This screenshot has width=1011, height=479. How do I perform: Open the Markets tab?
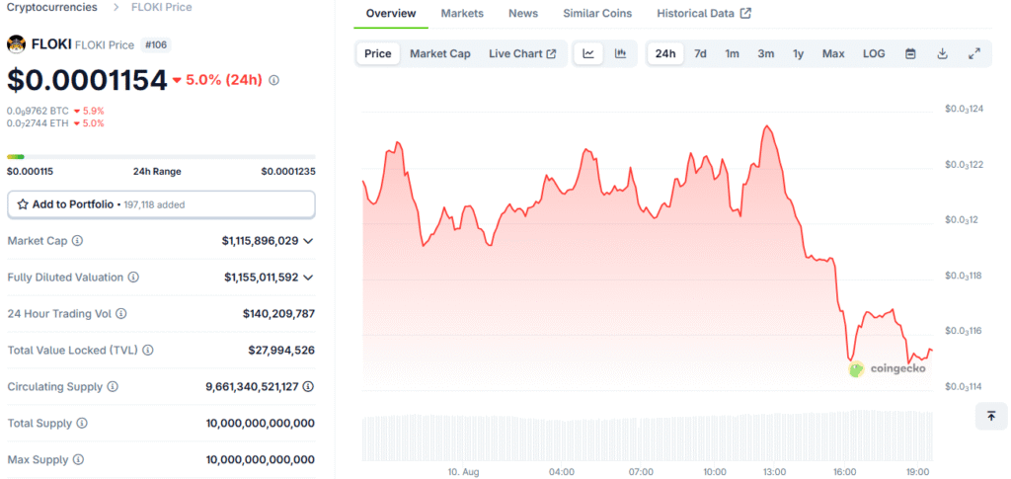(x=462, y=14)
